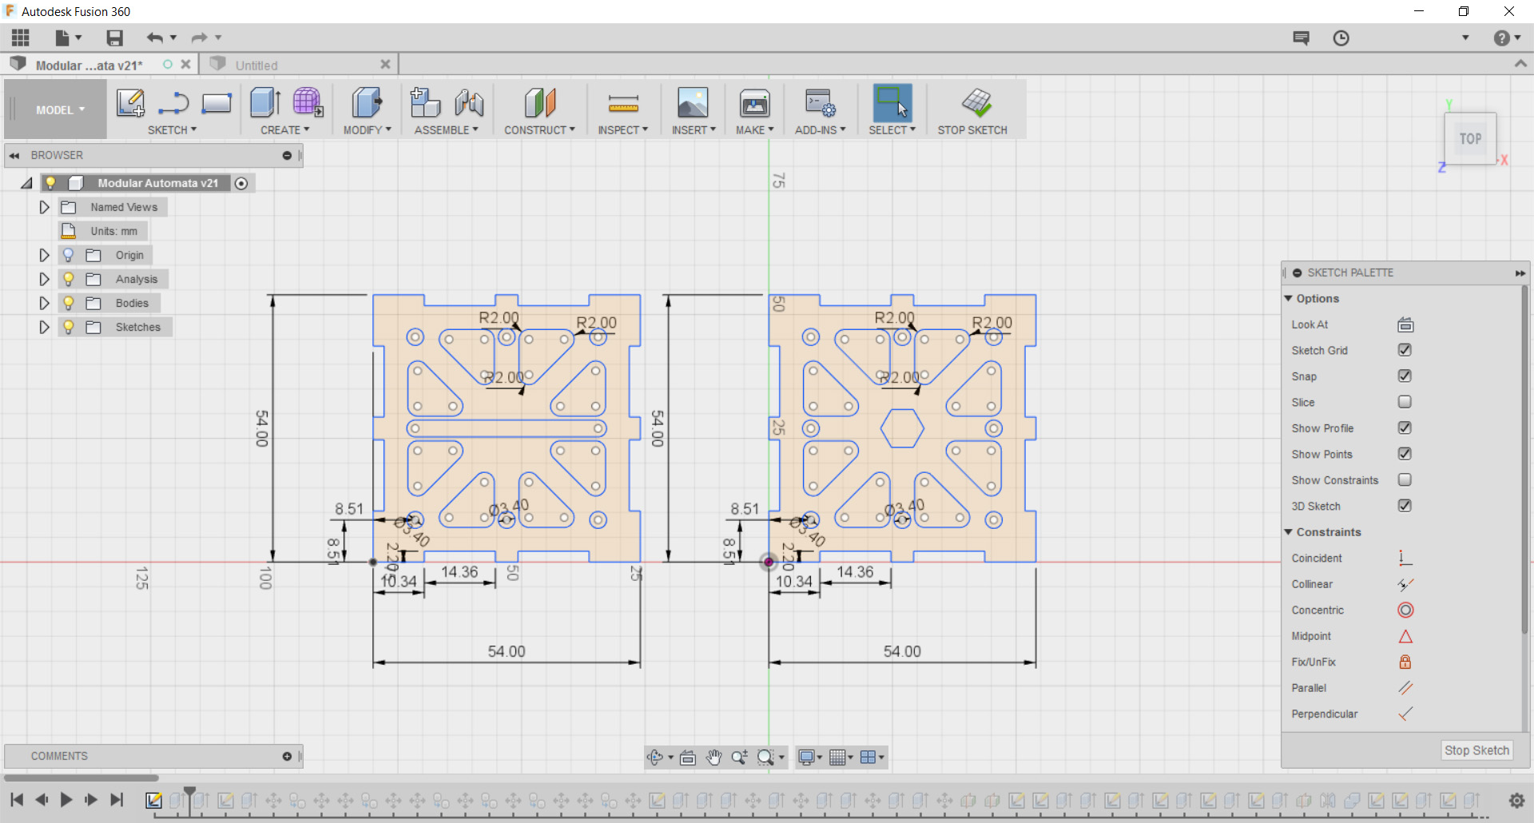Open the notifications comment icon
Viewport: 1534px width, 823px height.
click(1302, 38)
